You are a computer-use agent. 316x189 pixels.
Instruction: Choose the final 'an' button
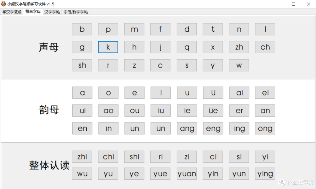point(265,110)
